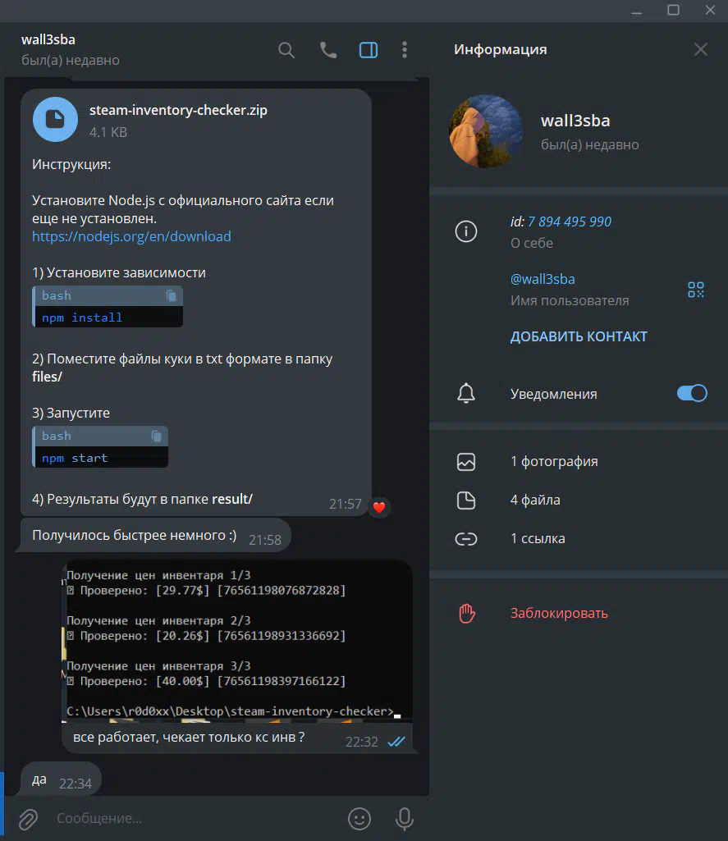The image size is (728, 841).
Task: Click the 'npm install' command text
Action: 82,318
